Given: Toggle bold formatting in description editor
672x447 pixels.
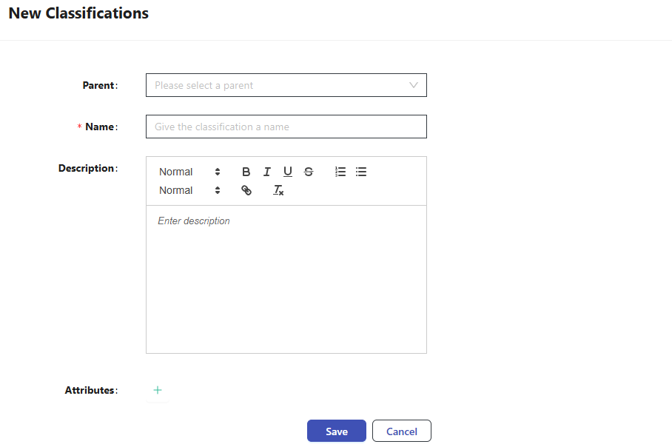Looking at the screenshot, I should point(246,172).
